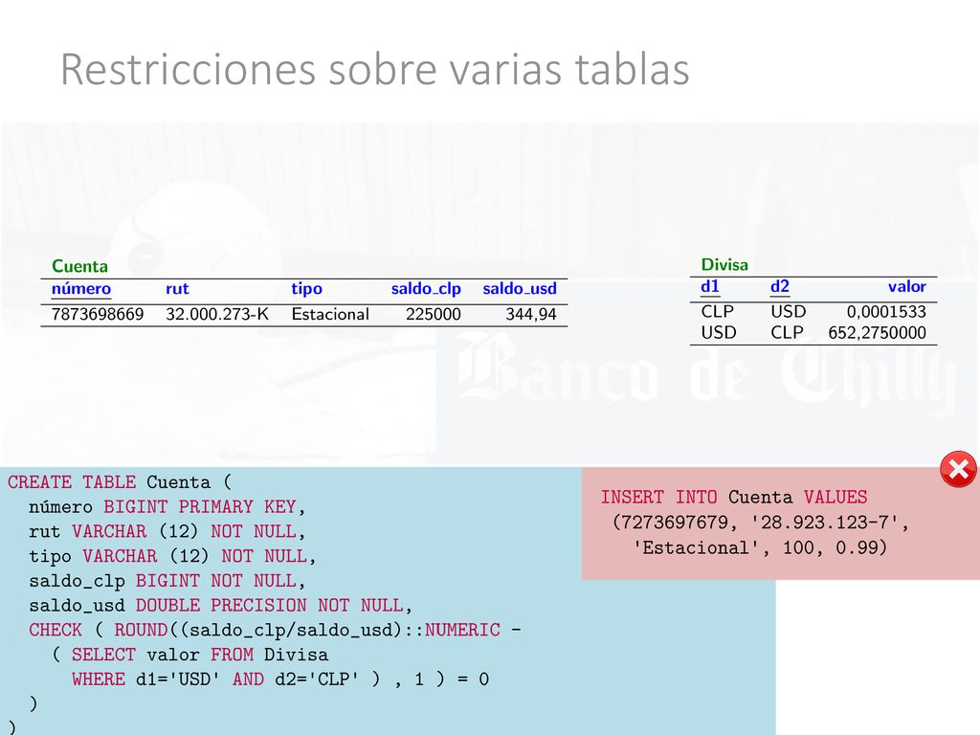Screen dimensions: 980x735
Task: Click the 'saldo_clp BIGINT NOT NULL' line
Action: pos(167,581)
